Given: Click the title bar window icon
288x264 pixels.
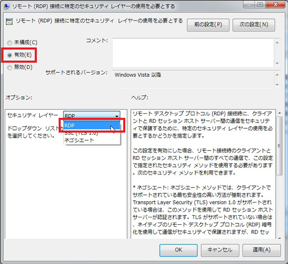Looking at the screenshot, I should point(7,6).
